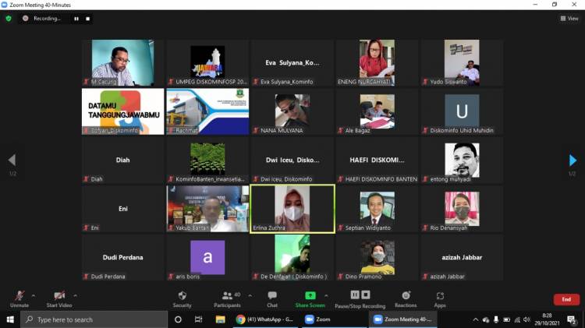Stop the recording from the top bar
Image resolution: width=585 pixels, height=328 pixels.
pyautogui.click(x=87, y=18)
